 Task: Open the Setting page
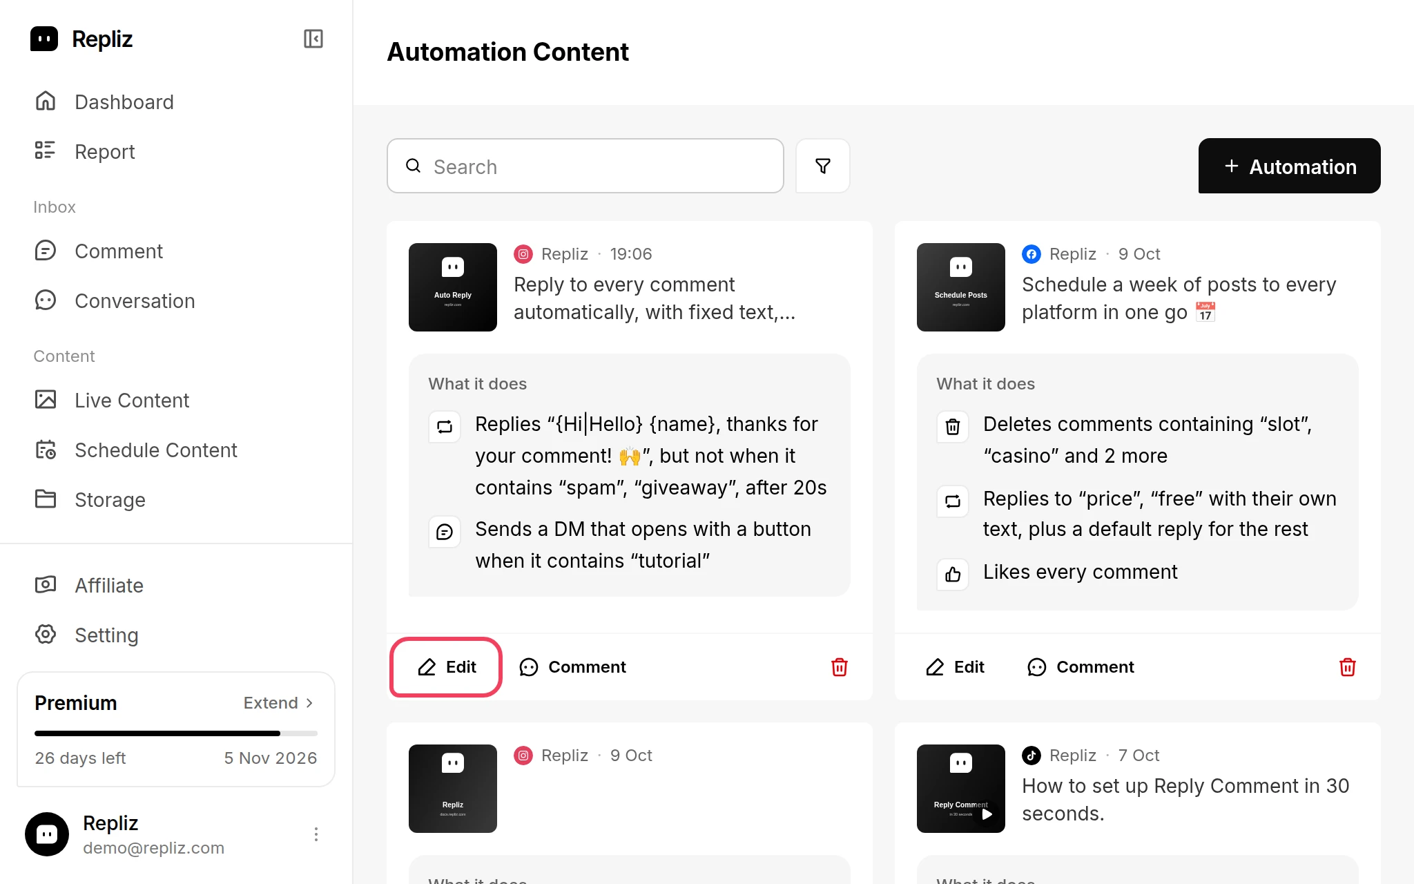pos(176,635)
